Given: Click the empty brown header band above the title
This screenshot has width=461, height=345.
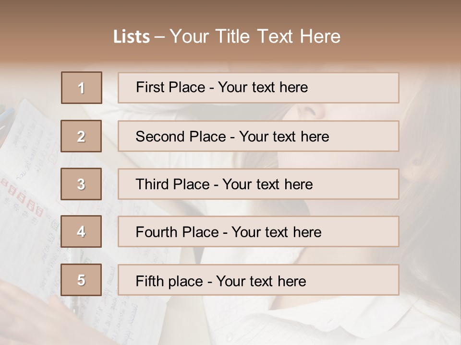Looking at the screenshot, I should point(230,11).
